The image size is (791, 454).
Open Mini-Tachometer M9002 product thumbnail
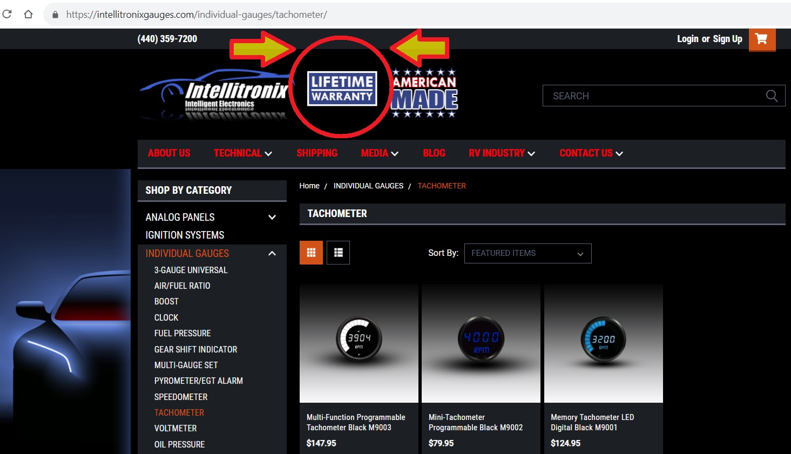(x=481, y=343)
